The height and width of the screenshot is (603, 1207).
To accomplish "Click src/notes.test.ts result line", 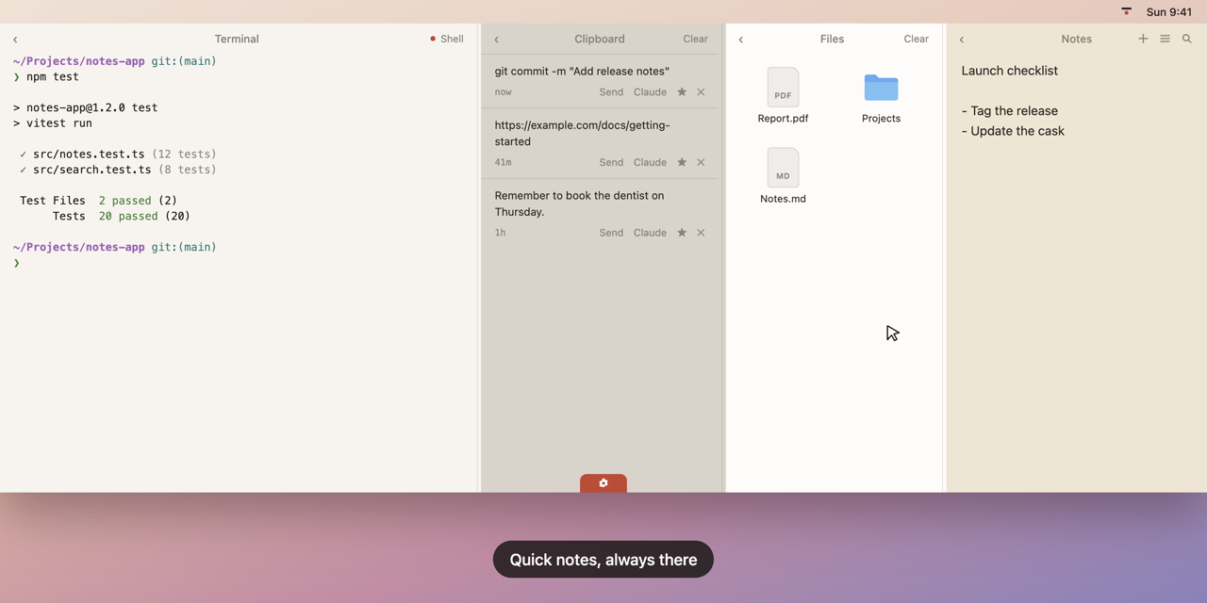I will [x=118, y=154].
